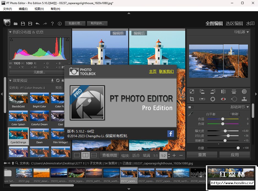This screenshot has height=191, width=258.
Task: Open the 编辑(E) menu
Action: tap(23, 9)
